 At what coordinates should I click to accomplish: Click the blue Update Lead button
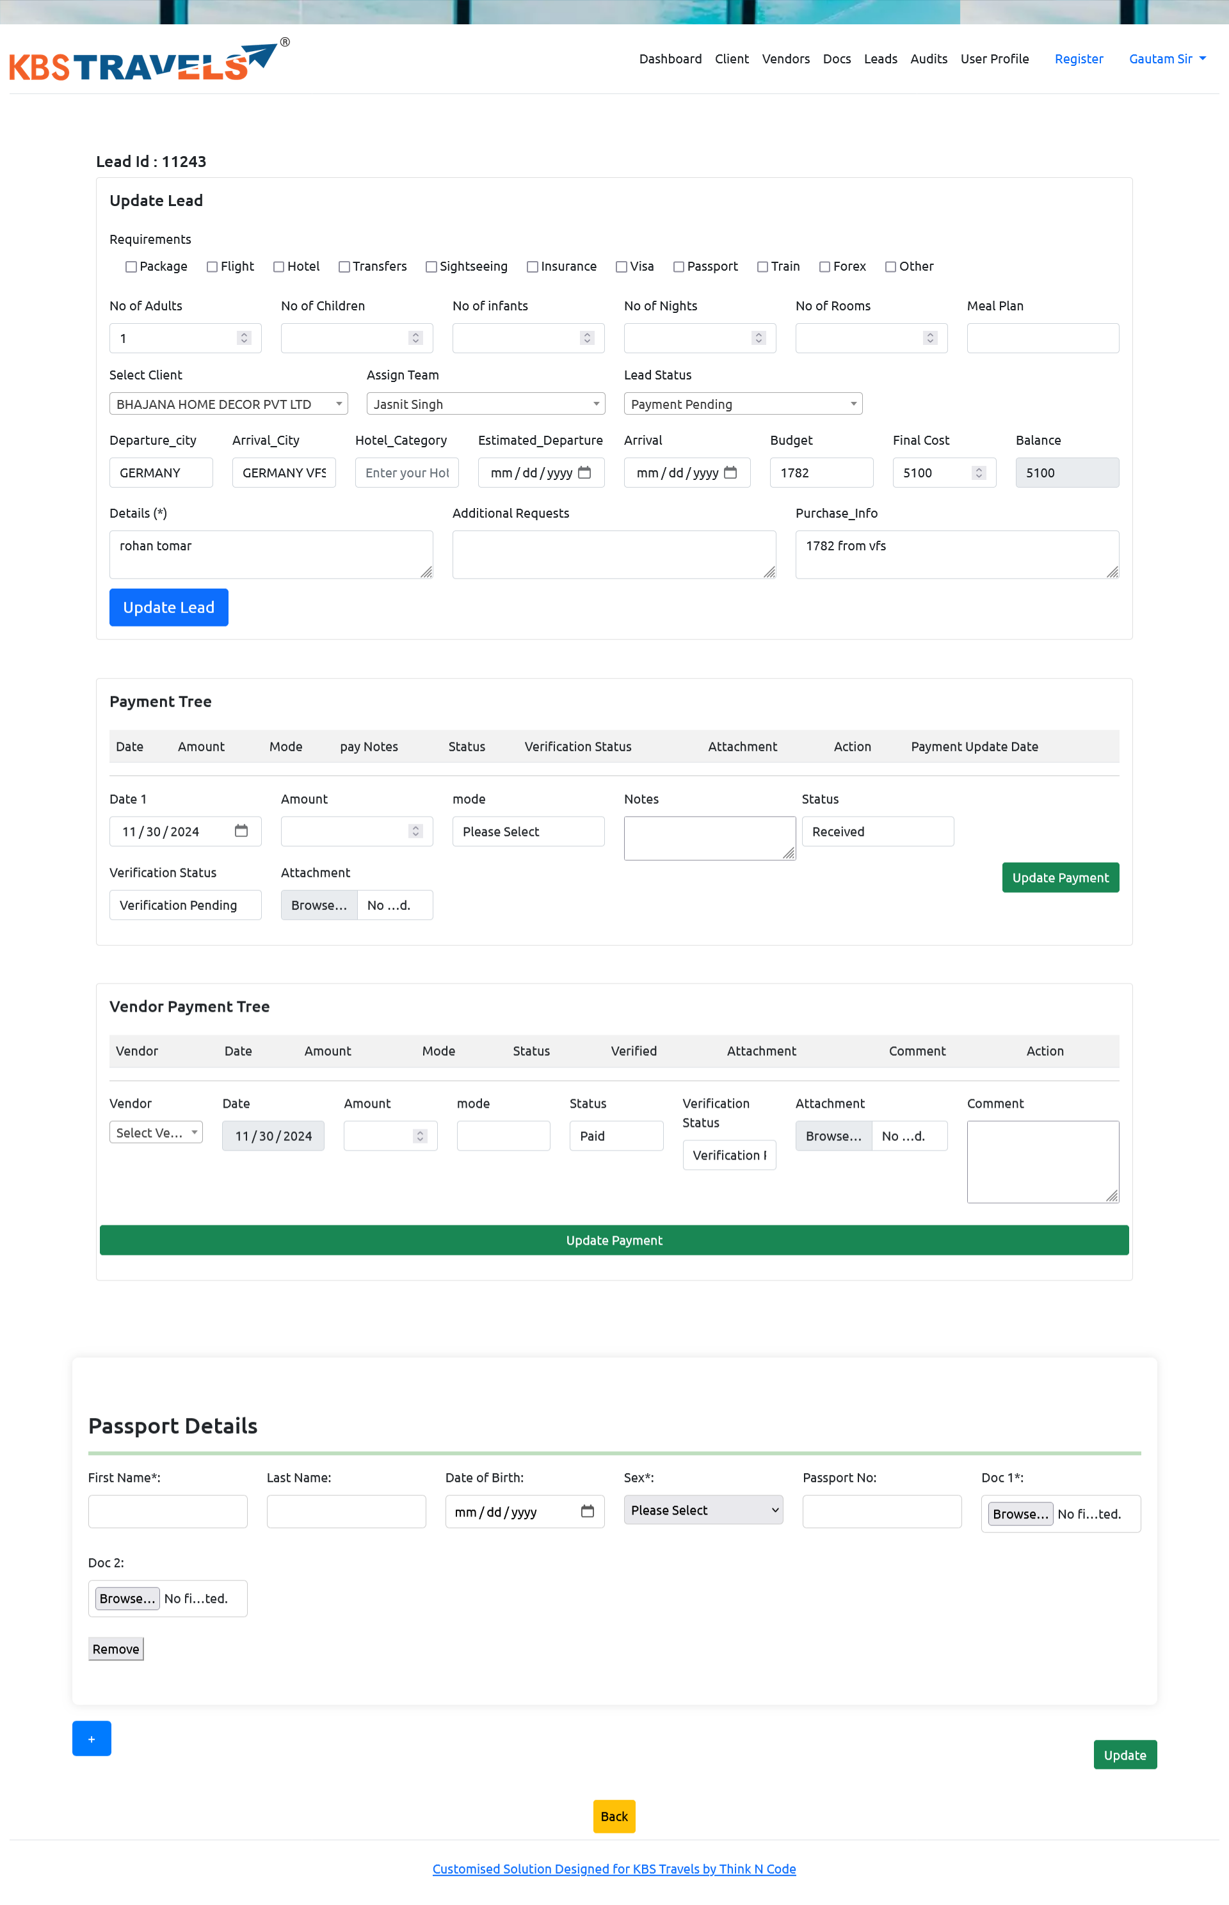pos(168,607)
